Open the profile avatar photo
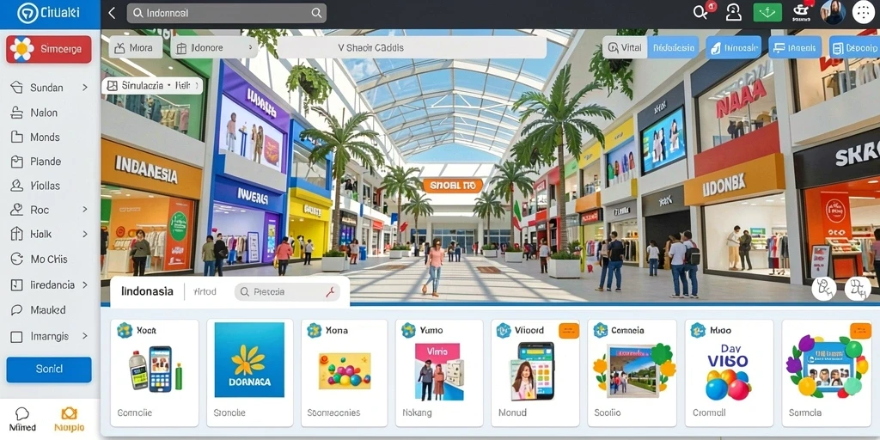880x440 pixels. pos(833,12)
